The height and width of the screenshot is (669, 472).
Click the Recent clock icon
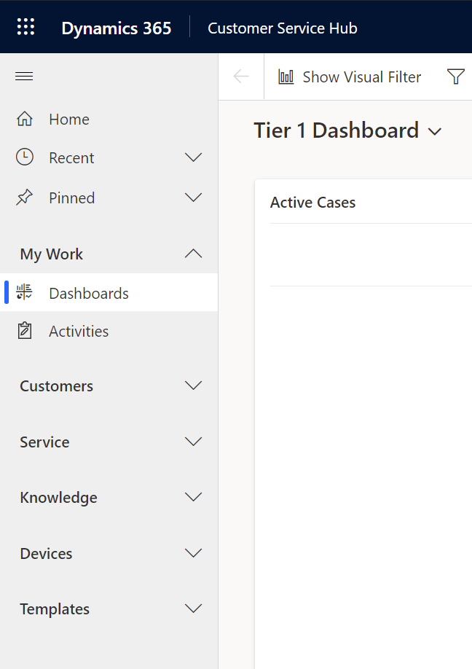pyautogui.click(x=25, y=157)
